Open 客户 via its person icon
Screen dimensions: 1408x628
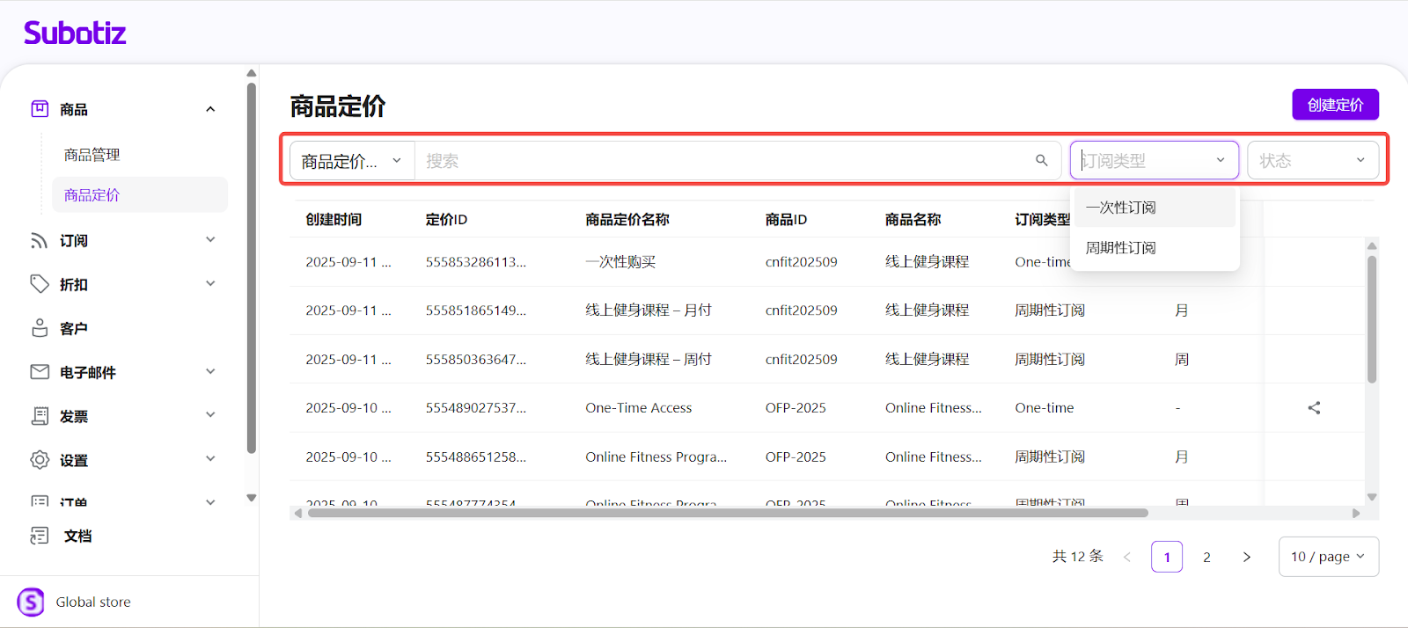point(40,328)
